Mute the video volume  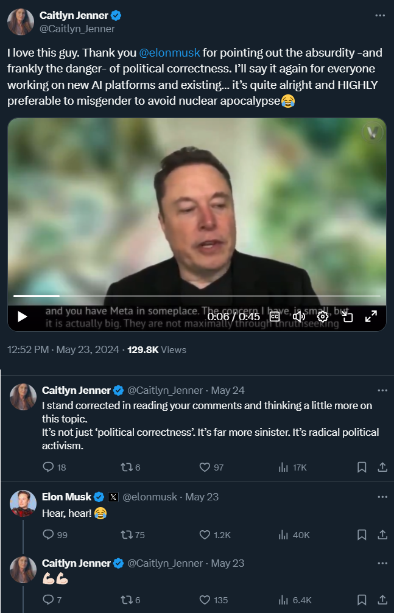(298, 317)
